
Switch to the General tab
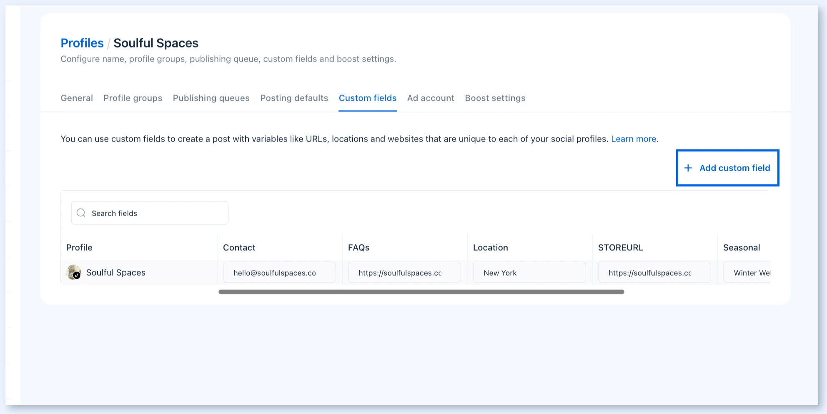77,98
